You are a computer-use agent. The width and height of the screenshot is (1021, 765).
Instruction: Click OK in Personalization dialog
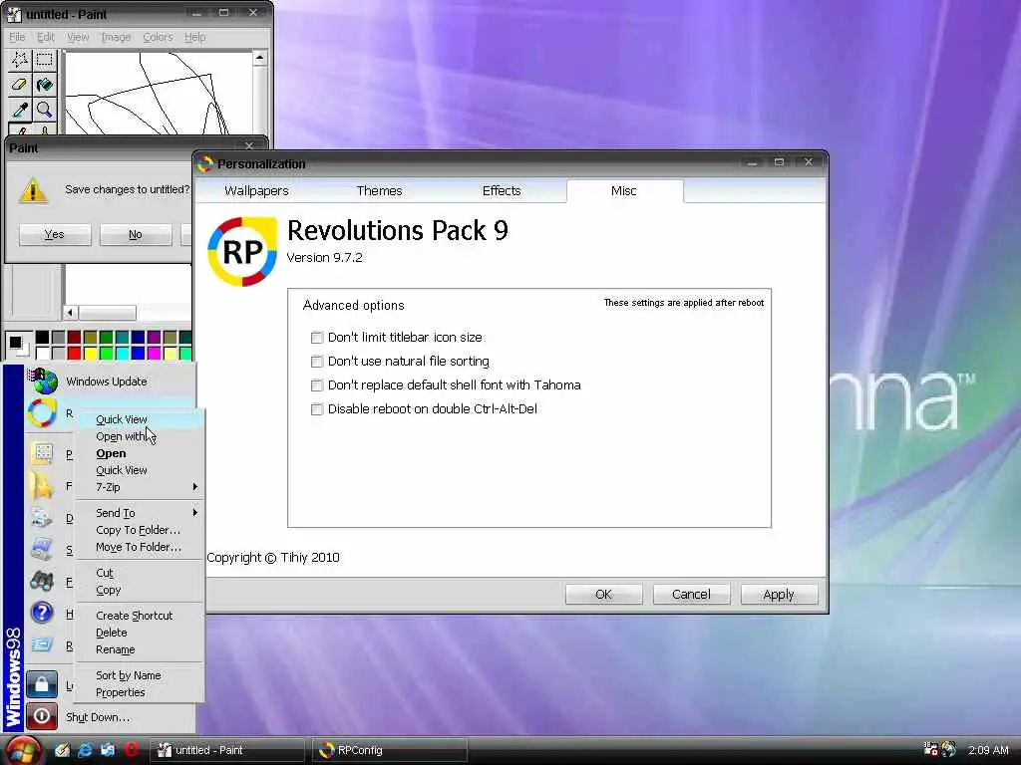coord(603,594)
